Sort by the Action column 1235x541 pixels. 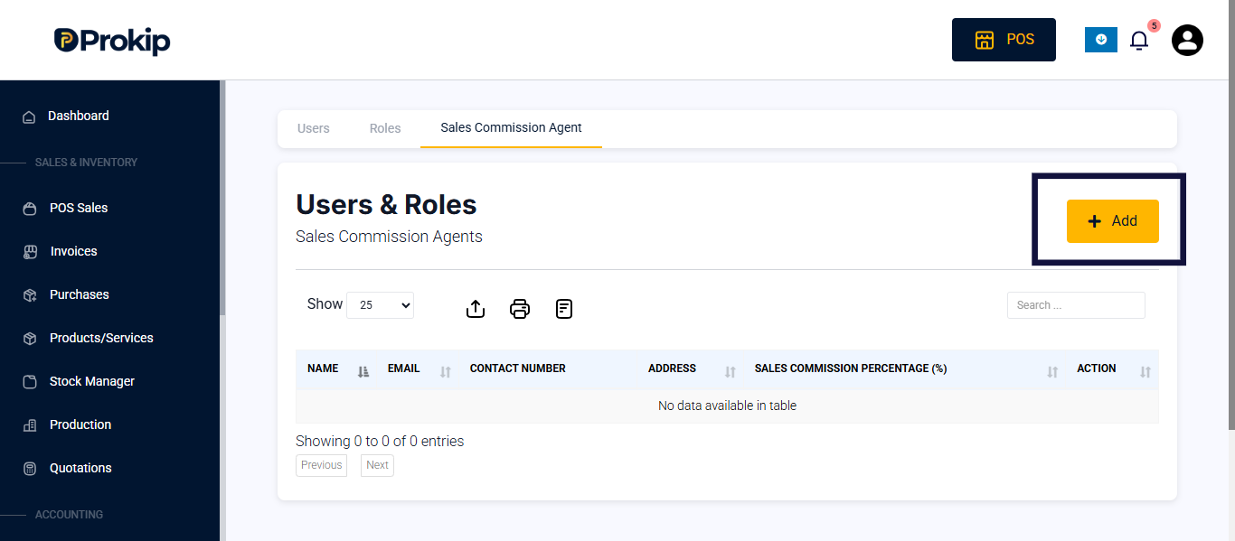(x=1112, y=369)
